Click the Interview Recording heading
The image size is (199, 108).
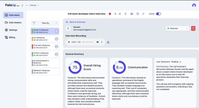point(76,36)
